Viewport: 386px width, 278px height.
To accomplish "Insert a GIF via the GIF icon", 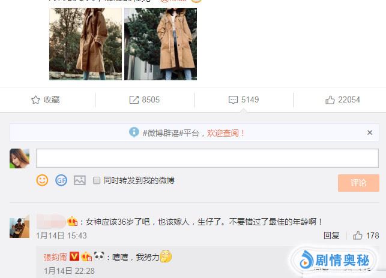I will coord(61,180).
